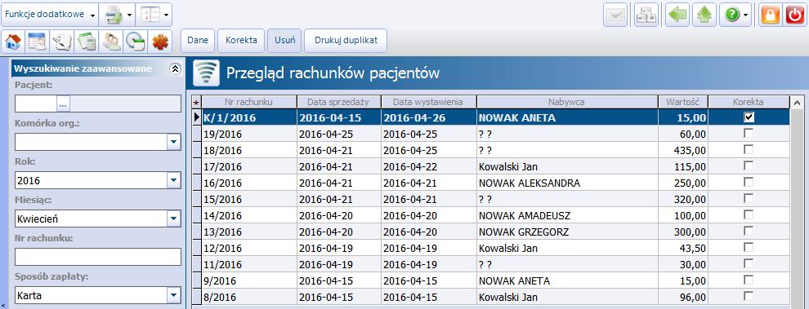Tick Korekta checkbox for invoice 12/2016
Screen dimensions: 809x309
tap(749, 248)
